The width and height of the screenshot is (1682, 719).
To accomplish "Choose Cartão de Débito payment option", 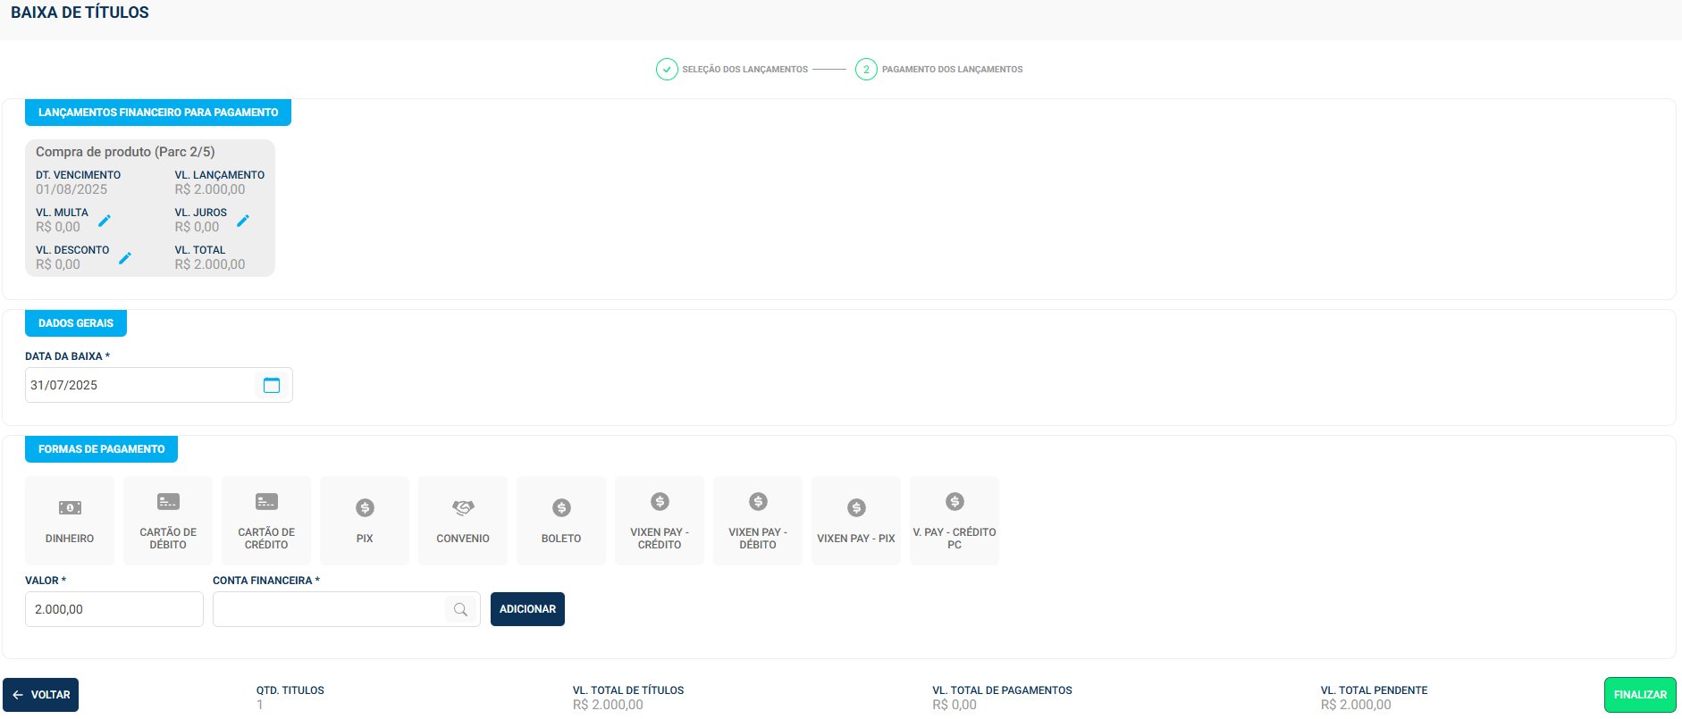I will [168, 521].
